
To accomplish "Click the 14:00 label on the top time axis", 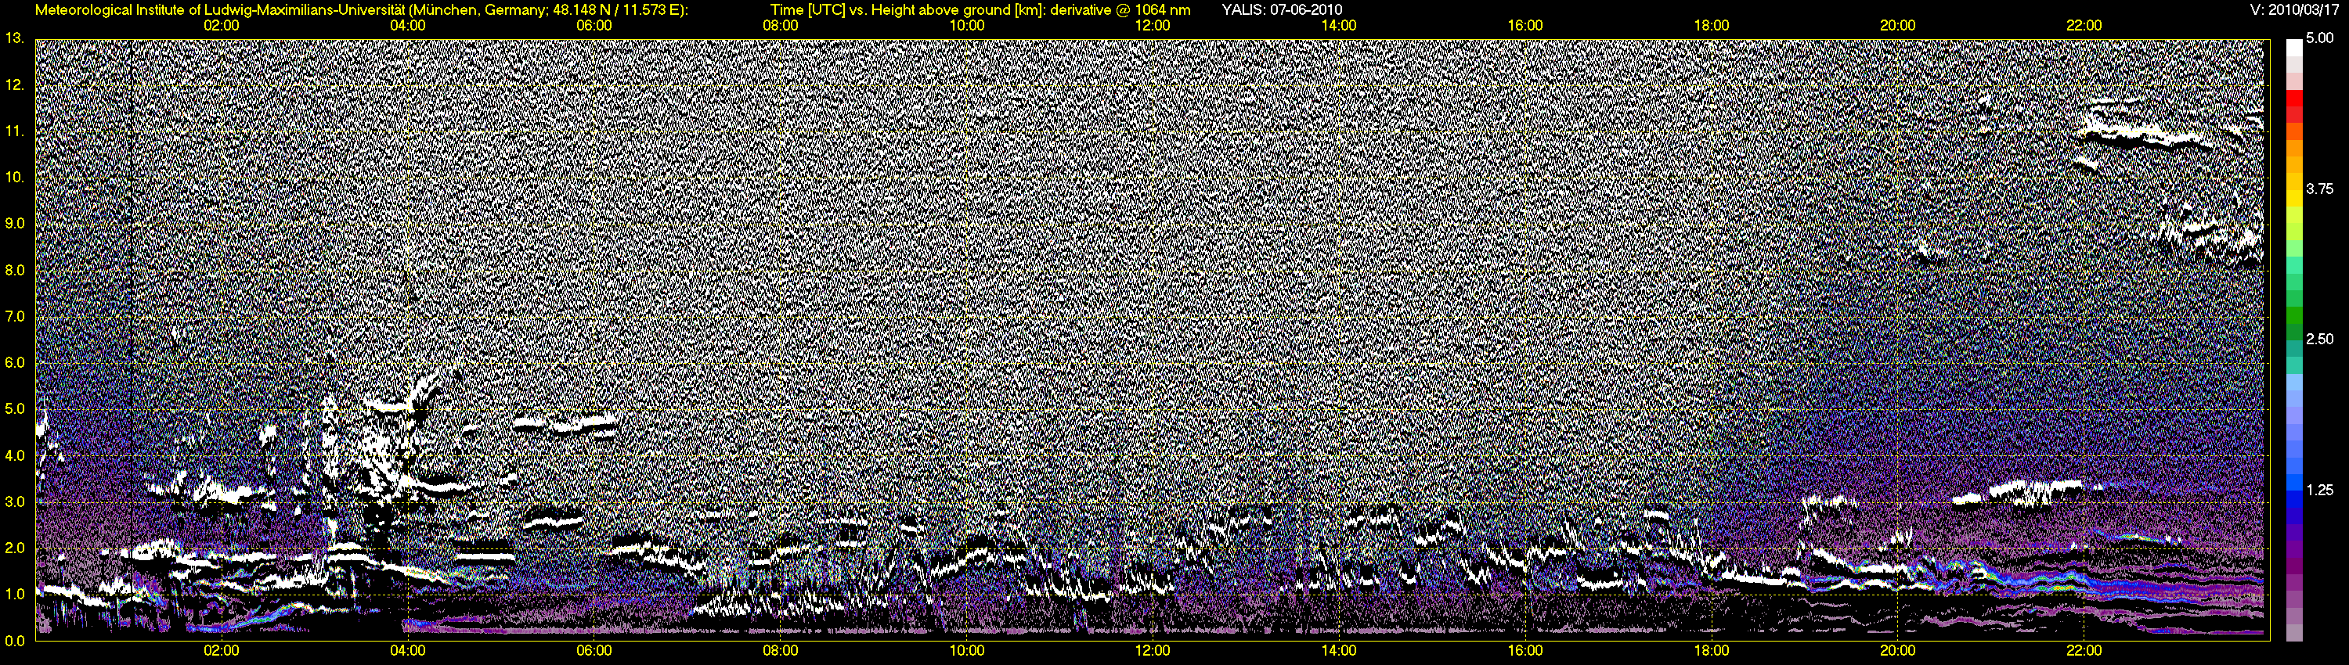I will tap(1339, 26).
